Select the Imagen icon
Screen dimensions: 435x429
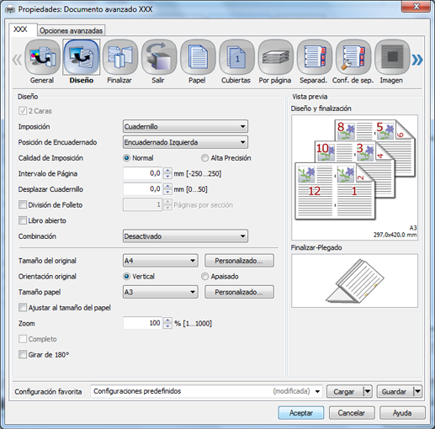392,57
